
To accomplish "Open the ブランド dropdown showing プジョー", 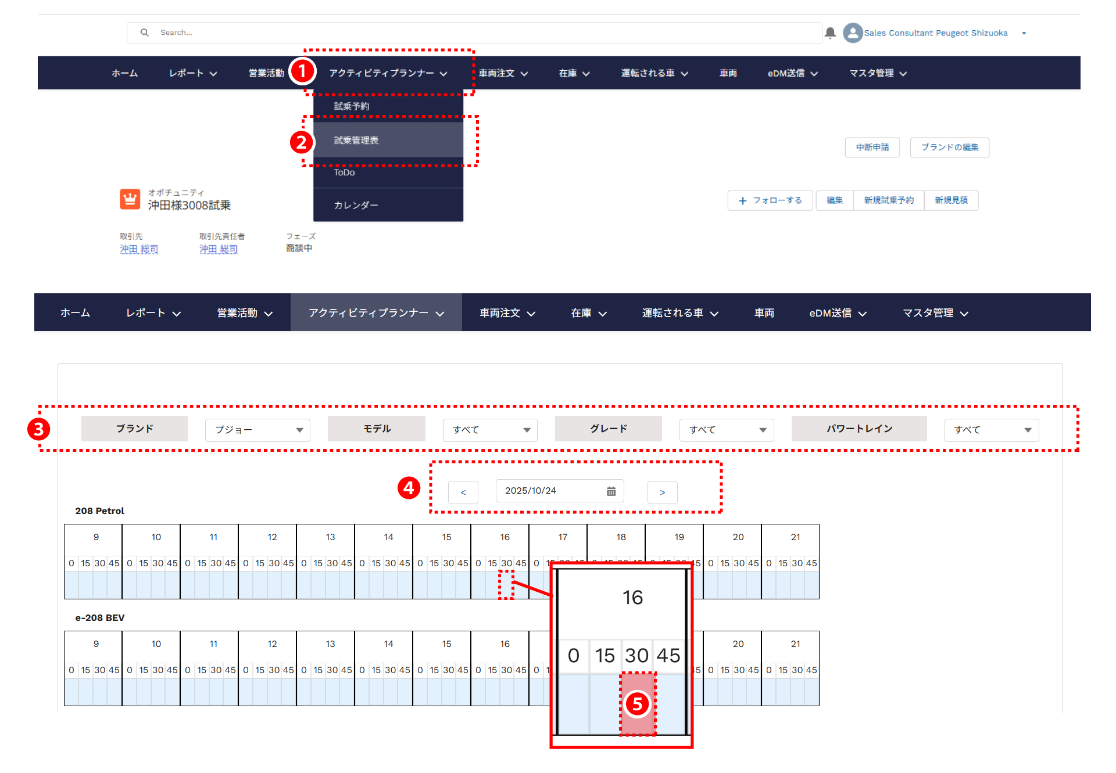I will coord(257,430).
